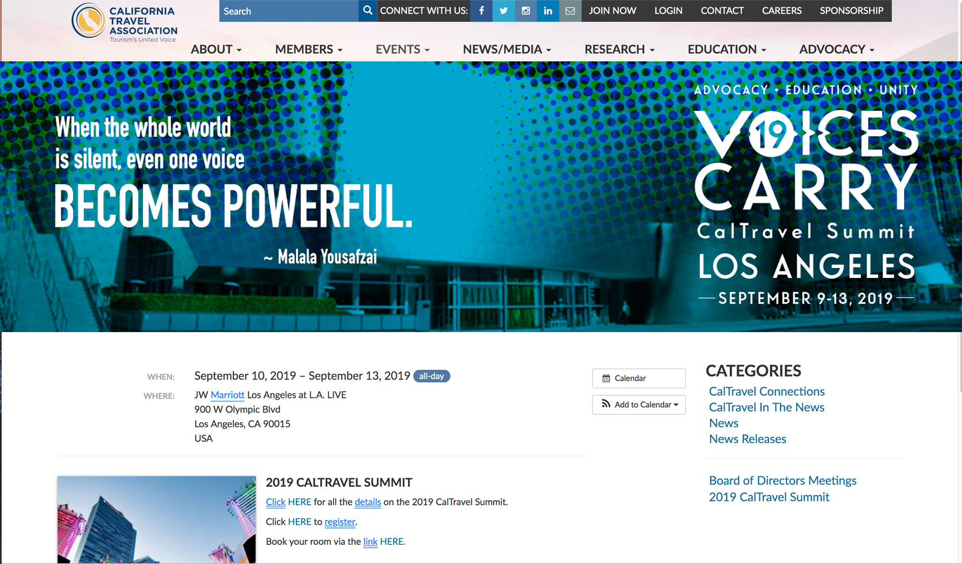The image size is (962, 564).
Task: Open the Facebook social icon
Action: coord(482,11)
